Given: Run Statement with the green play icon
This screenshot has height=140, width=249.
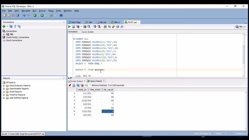Looking at the screenshot, I should (x=69, y=27).
